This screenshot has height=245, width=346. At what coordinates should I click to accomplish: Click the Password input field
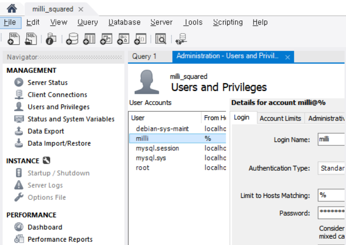click(x=331, y=213)
